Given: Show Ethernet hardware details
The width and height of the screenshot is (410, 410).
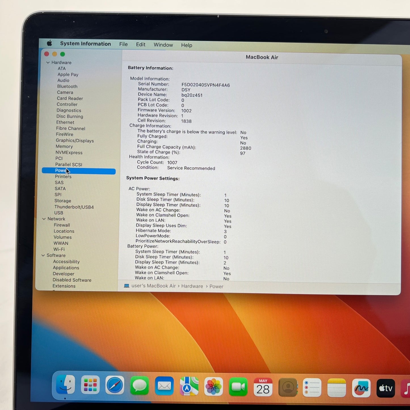Looking at the screenshot, I should point(65,122).
